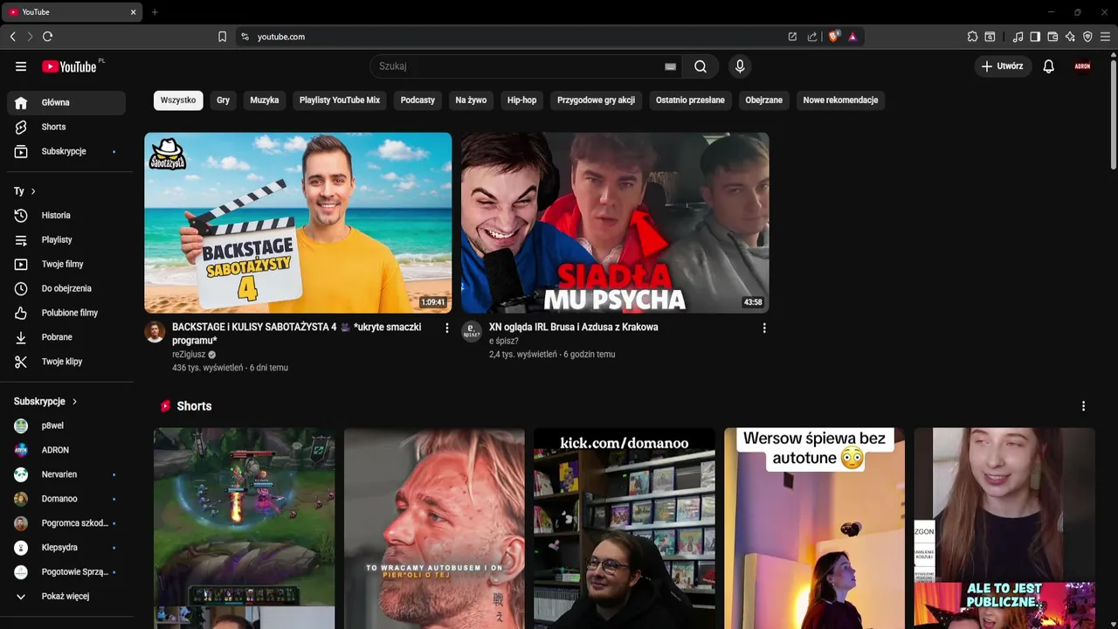Click the Utwórz create button
The width and height of the screenshot is (1118, 629).
click(1003, 66)
